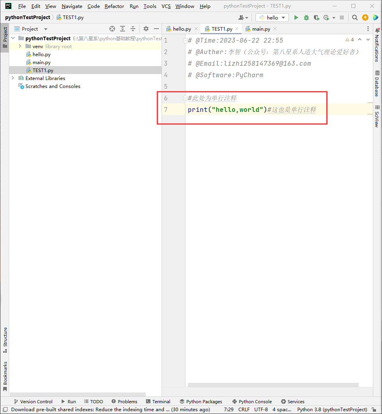
Task: Click the orange IDE update icon
Action: pyautogui.click(x=365, y=18)
